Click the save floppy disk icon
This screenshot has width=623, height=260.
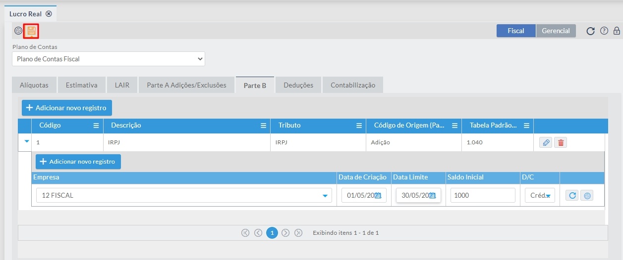pyautogui.click(x=31, y=31)
